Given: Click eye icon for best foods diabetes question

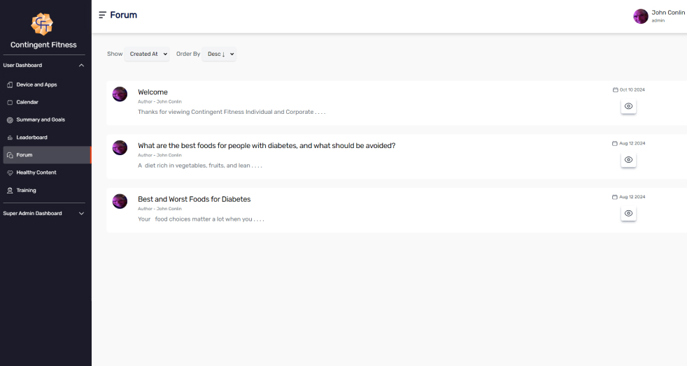Looking at the screenshot, I should [628, 160].
